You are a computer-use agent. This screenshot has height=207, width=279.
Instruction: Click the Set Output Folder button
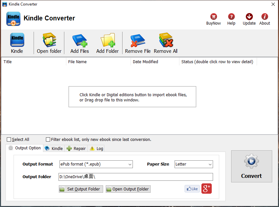pyautogui.click(x=81, y=189)
